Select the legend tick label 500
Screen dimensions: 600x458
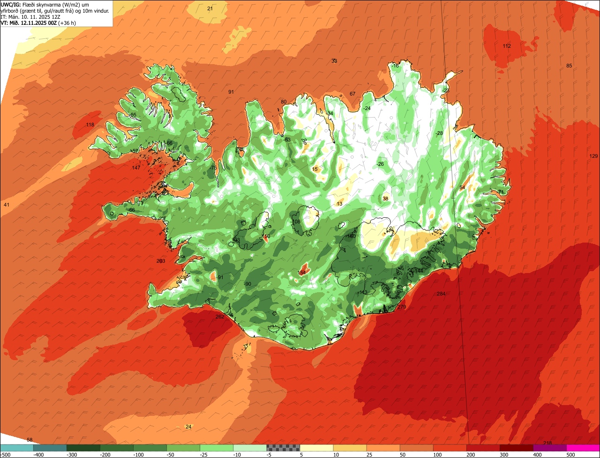570,454
